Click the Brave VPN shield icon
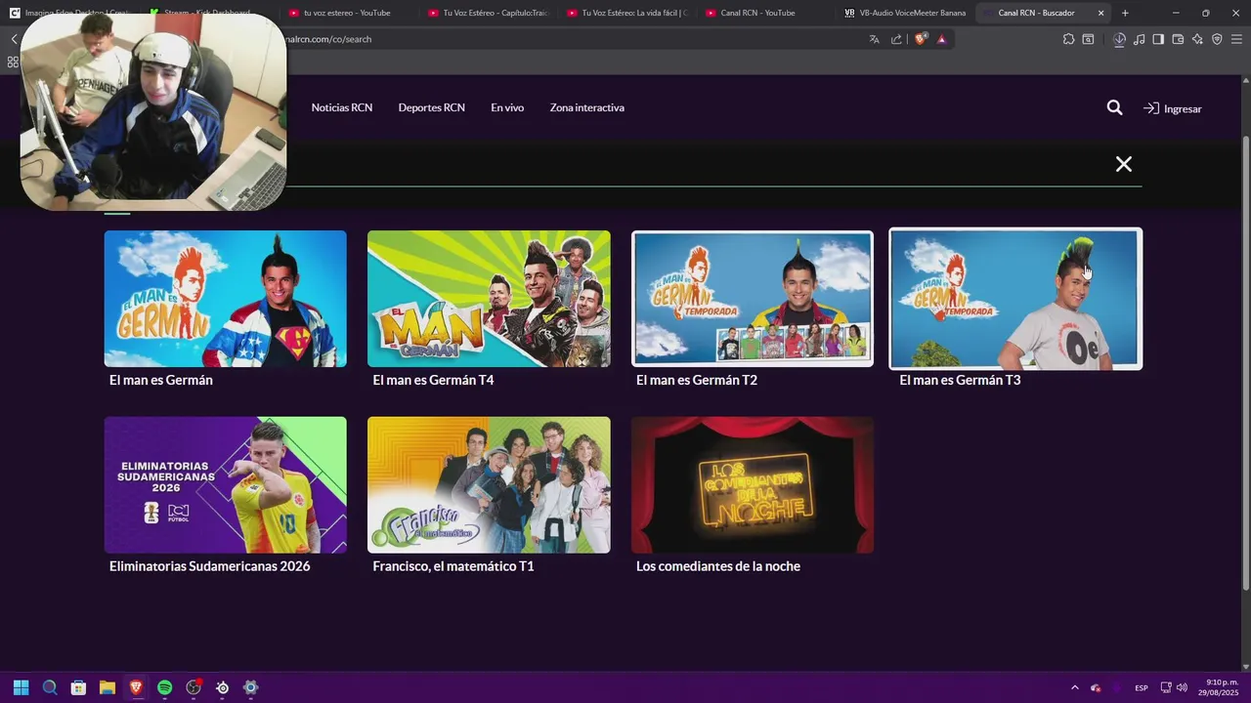The image size is (1251, 703). (1217, 39)
